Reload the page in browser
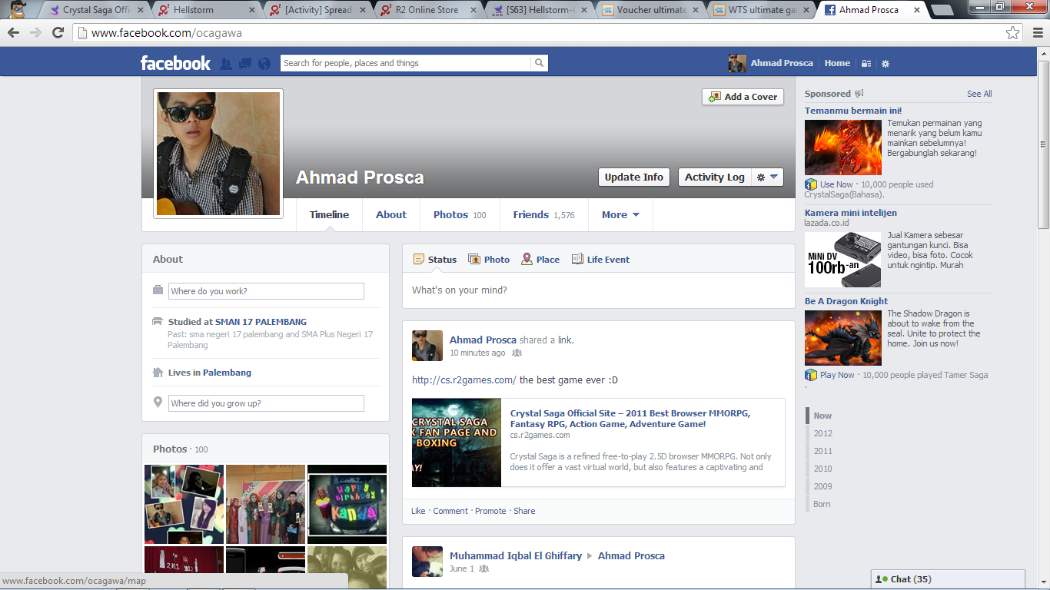Image resolution: width=1050 pixels, height=590 pixels. (58, 33)
